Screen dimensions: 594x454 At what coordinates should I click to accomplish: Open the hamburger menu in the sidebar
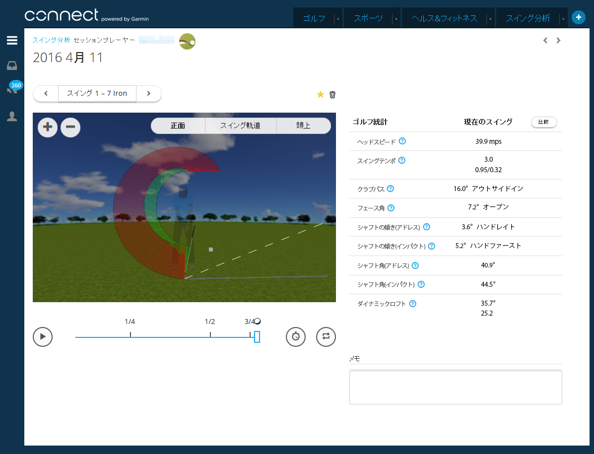tap(12, 40)
